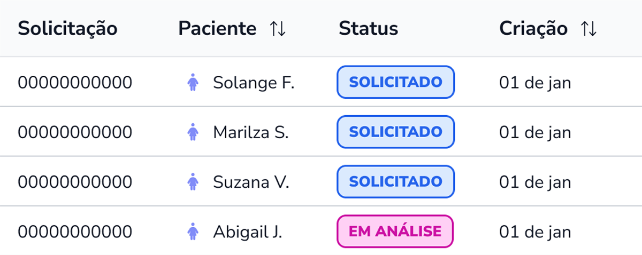
Task: Click the person icon beside Suzana V.
Action: (193, 182)
